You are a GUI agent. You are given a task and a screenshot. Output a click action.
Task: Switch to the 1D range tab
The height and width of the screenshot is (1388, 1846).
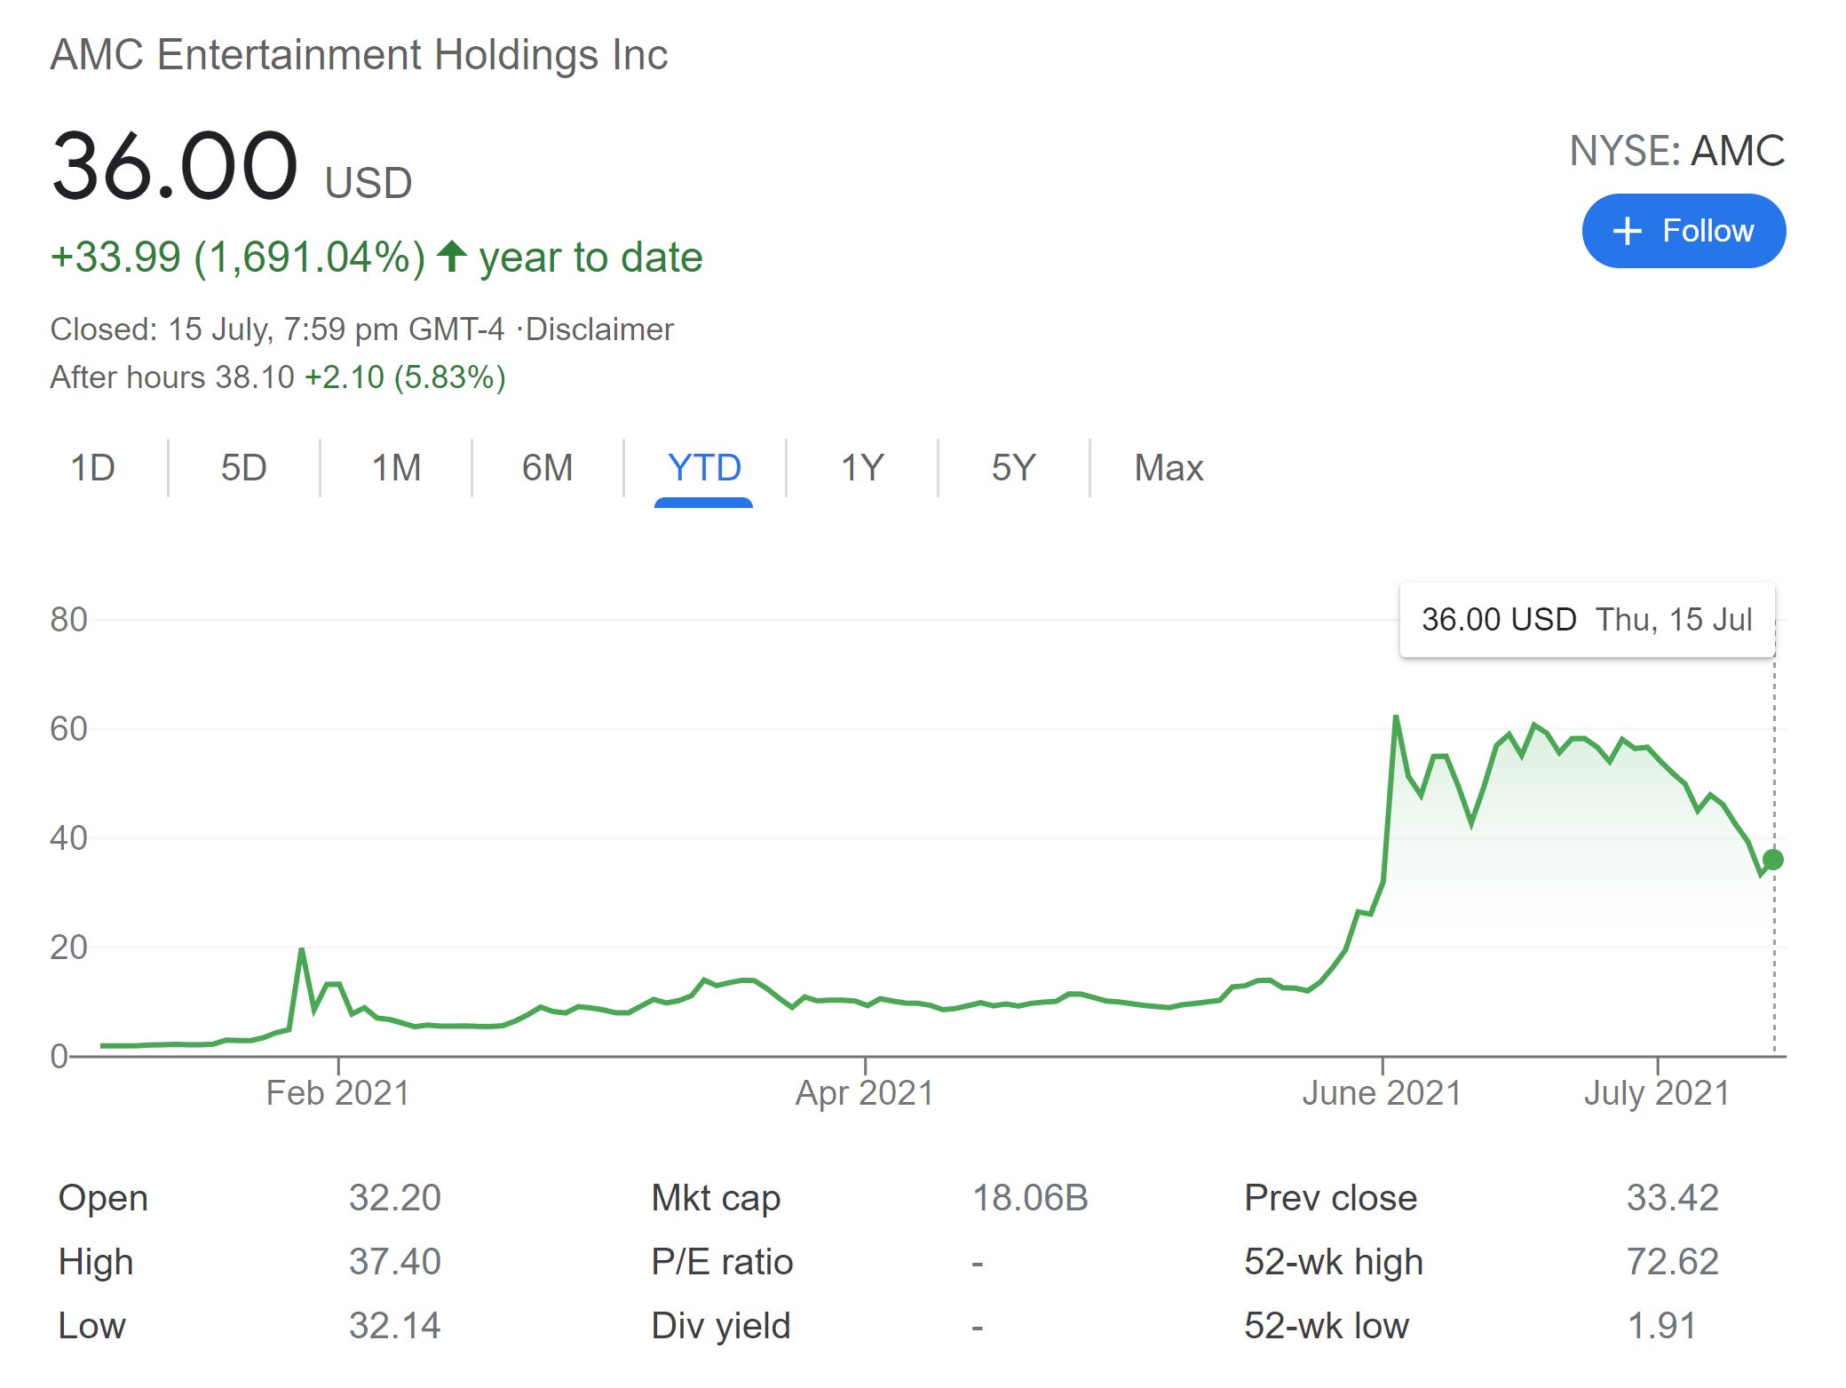tap(92, 468)
